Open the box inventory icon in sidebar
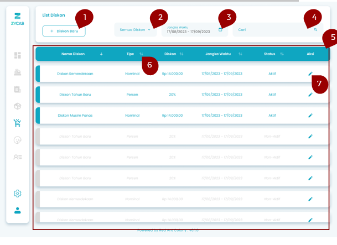337x245 pixels. coord(17,106)
